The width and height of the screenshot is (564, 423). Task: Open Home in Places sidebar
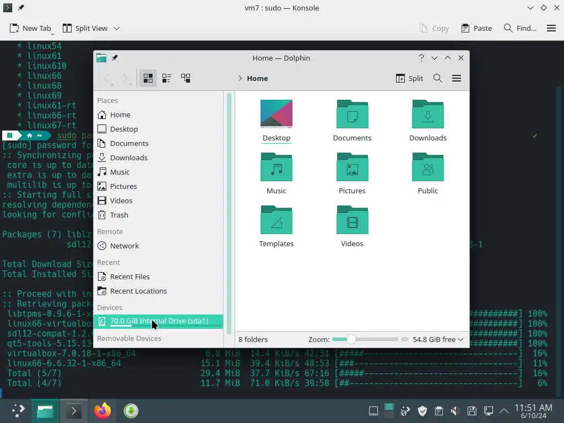(158, 115)
